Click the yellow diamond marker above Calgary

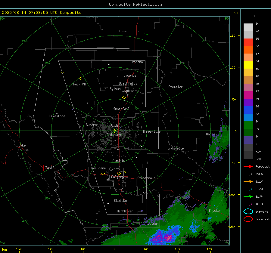(119, 173)
